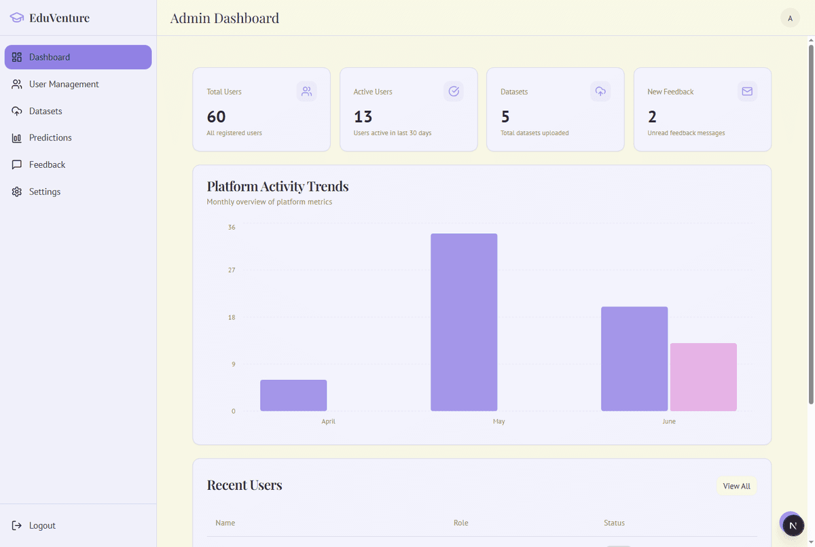
Task: Click 'All registered users' caption
Action: pos(234,133)
